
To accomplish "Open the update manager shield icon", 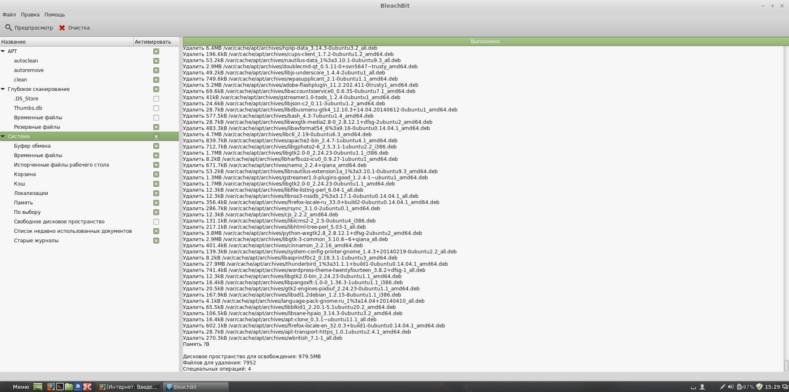I will pyautogui.click(x=759, y=387).
